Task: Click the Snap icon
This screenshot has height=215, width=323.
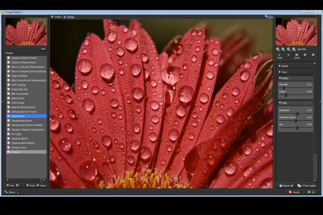Action: point(296,55)
